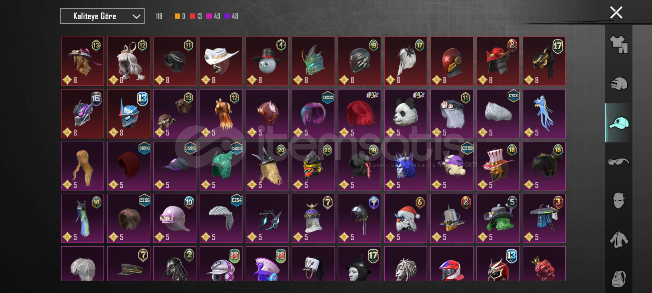
Task: Open the outfit clothing category icon
Action: coord(619,45)
